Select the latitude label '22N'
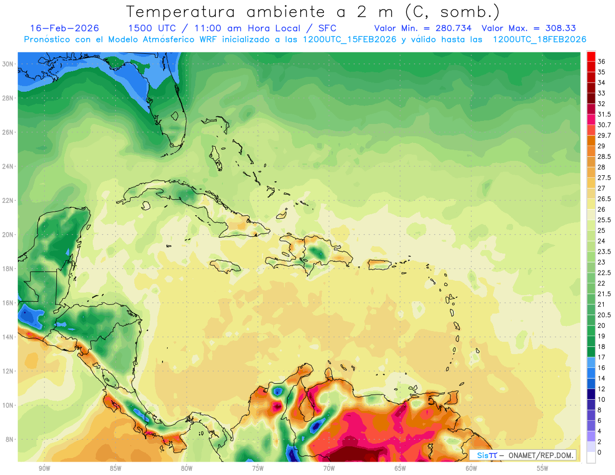This screenshot has width=615, height=475. point(9,200)
